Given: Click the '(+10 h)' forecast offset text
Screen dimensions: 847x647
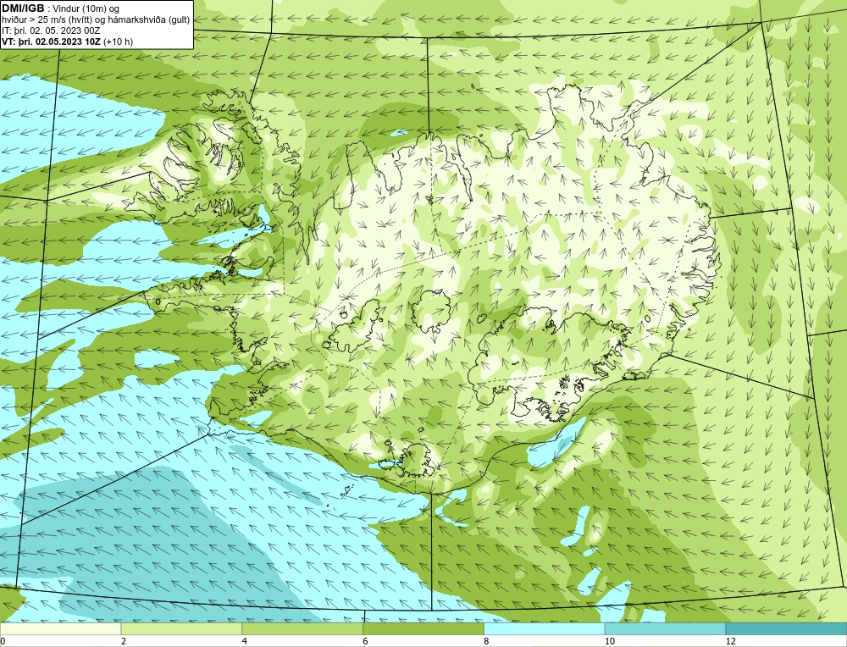Looking at the screenshot, I should click(119, 41).
